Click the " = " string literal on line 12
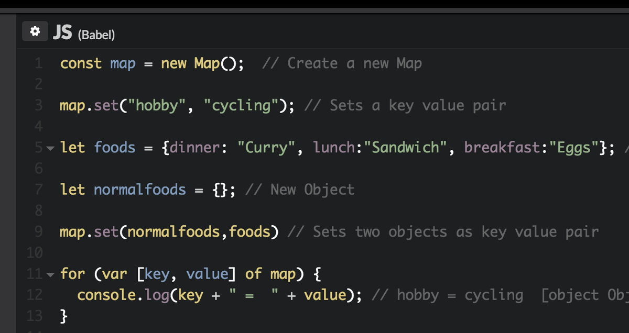Image resolution: width=629 pixels, height=333 pixels. coord(253,295)
